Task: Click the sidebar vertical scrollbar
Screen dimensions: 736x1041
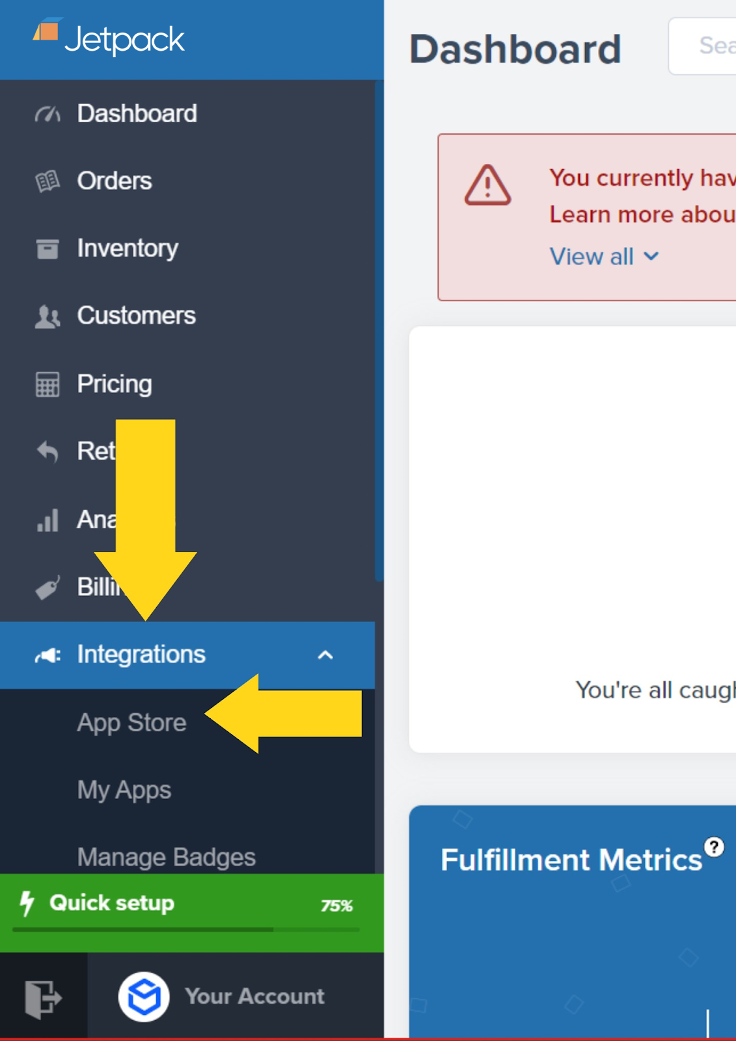Action: click(379, 331)
